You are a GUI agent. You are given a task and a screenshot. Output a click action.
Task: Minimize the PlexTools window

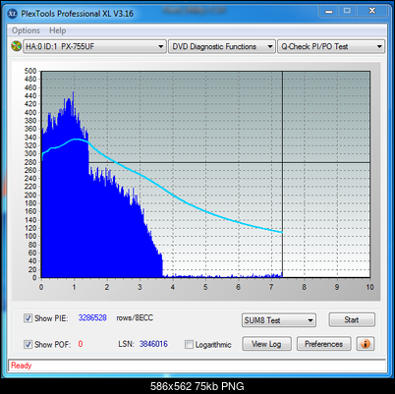click(x=329, y=11)
